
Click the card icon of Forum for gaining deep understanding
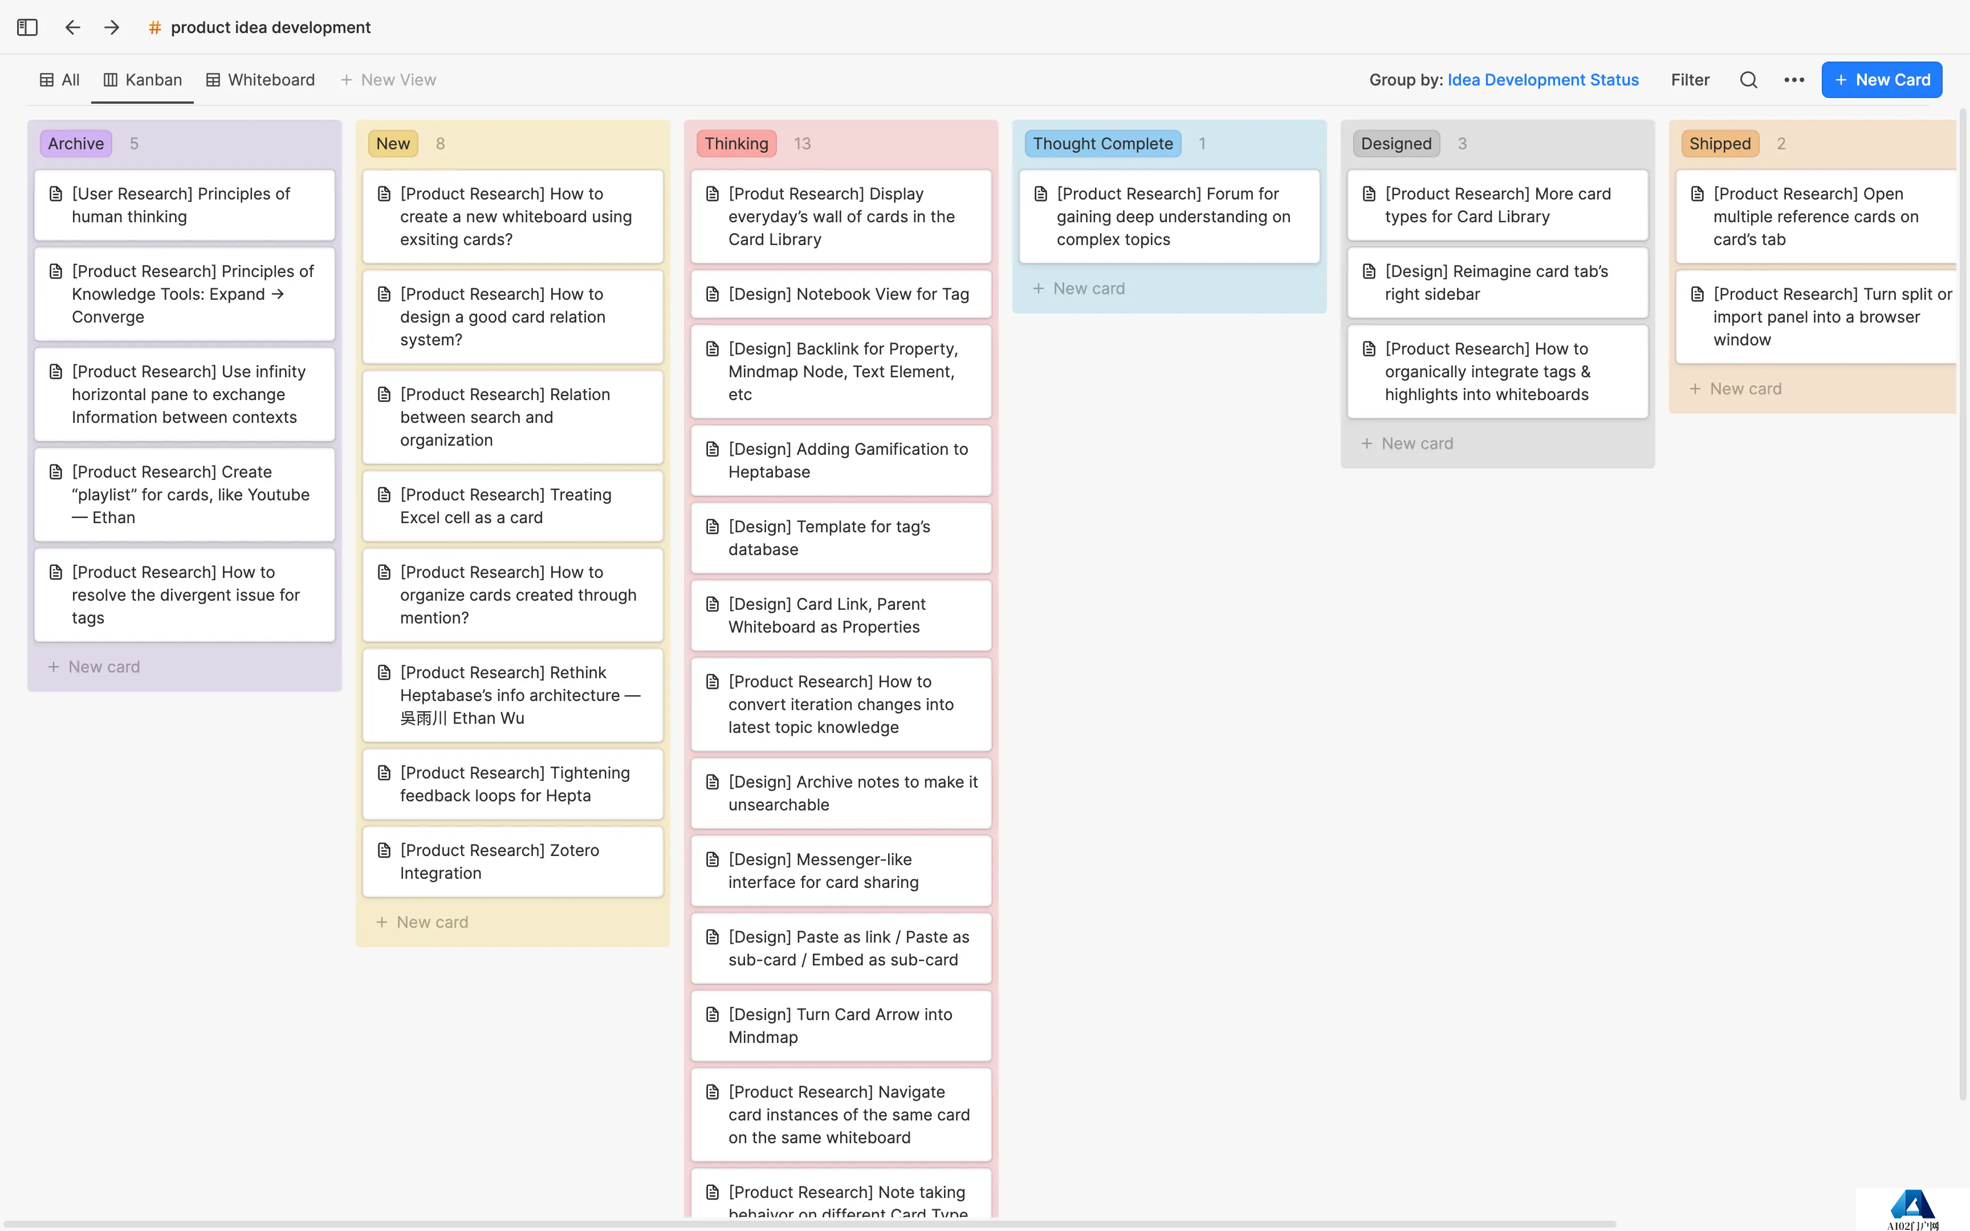pos(1040,194)
